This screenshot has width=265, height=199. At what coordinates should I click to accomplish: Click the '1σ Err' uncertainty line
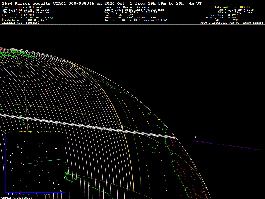(x=136, y=20)
